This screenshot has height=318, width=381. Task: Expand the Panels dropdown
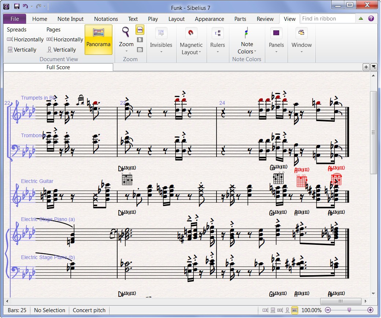pyautogui.click(x=276, y=52)
